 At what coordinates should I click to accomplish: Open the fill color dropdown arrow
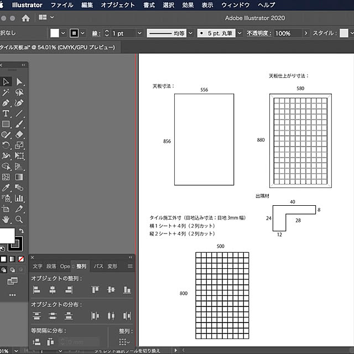click(x=63, y=33)
